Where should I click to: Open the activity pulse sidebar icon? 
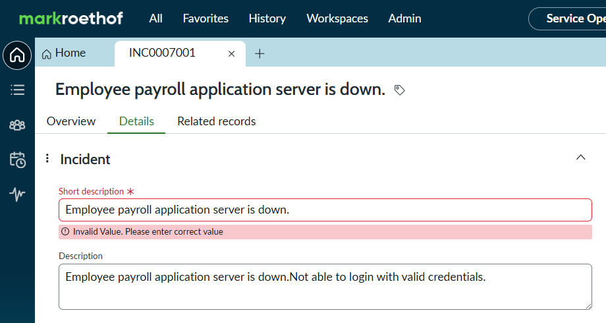pyautogui.click(x=17, y=194)
